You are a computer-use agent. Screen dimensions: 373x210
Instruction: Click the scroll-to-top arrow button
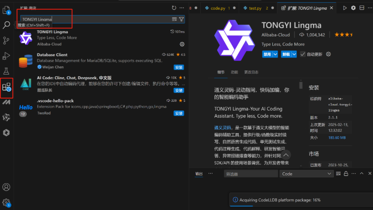(286, 155)
